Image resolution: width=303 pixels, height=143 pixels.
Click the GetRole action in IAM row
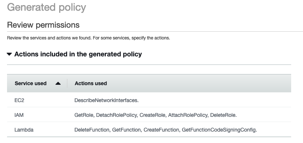84,115
